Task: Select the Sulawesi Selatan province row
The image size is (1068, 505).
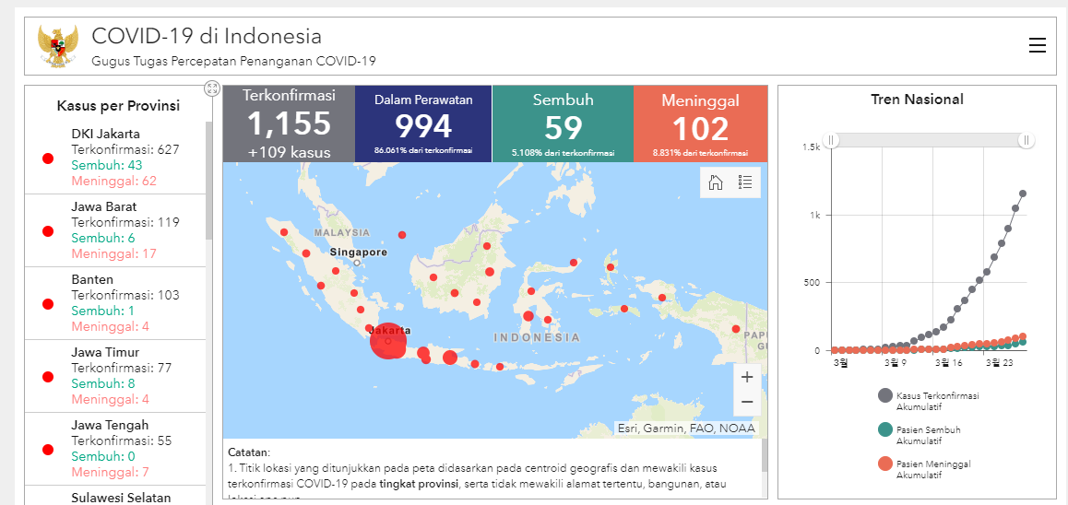Action: pyautogui.click(x=115, y=496)
